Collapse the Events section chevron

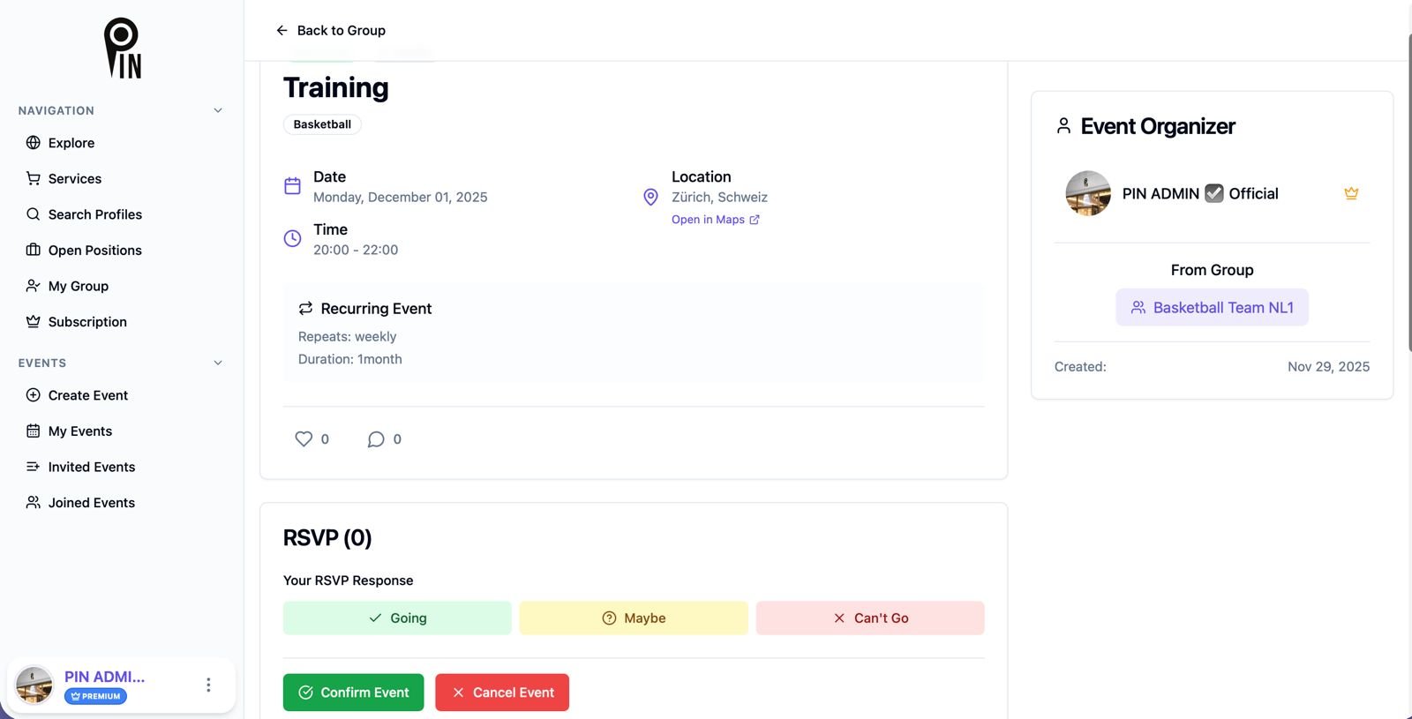pyautogui.click(x=218, y=363)
